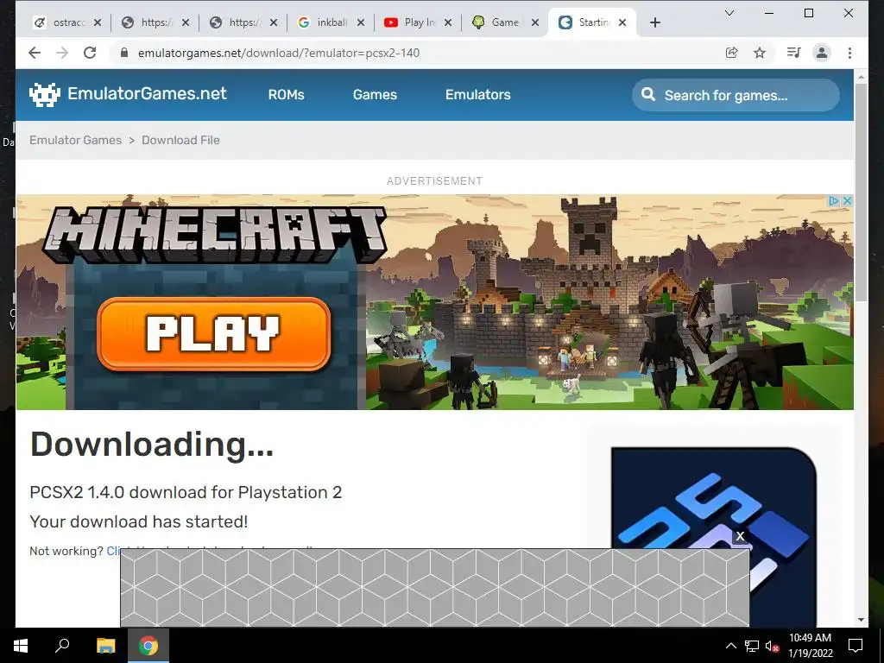Viewport: 884px width, 663px height.
Task: Bookmark this page with the star
Action: click(x=760, y=53)
